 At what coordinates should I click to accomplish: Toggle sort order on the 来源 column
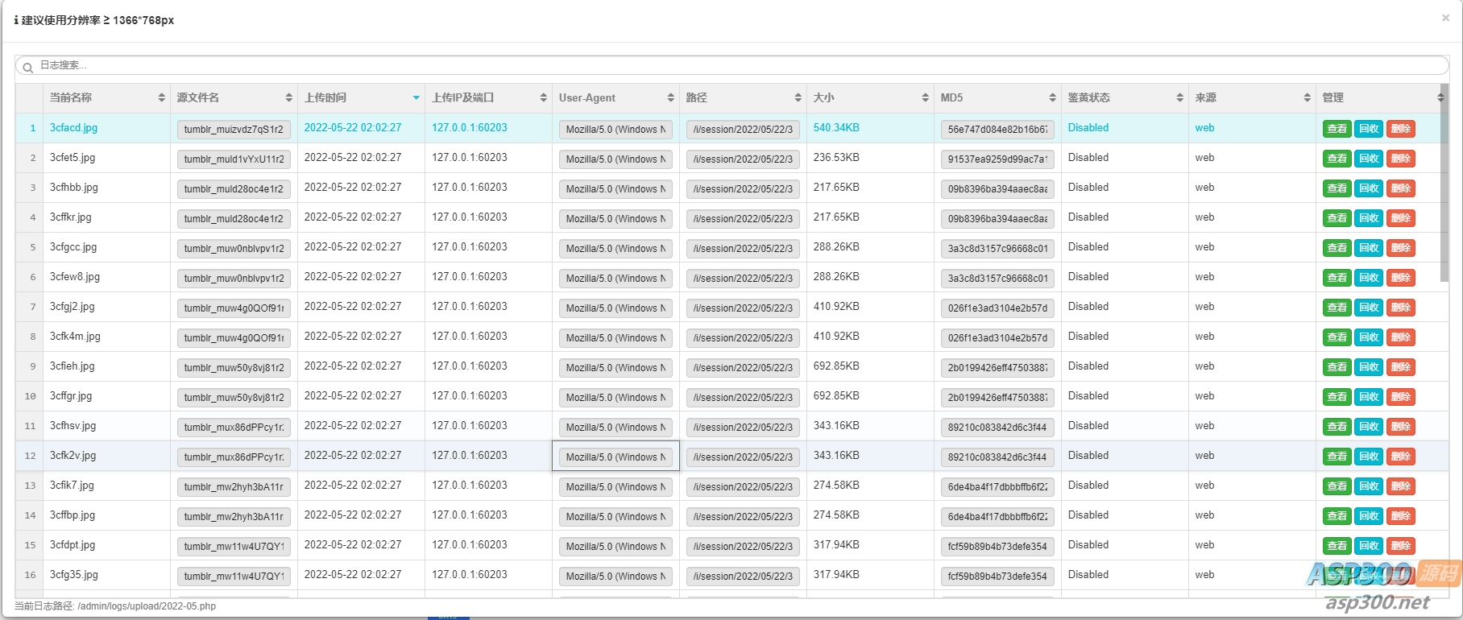point(1307,97)
